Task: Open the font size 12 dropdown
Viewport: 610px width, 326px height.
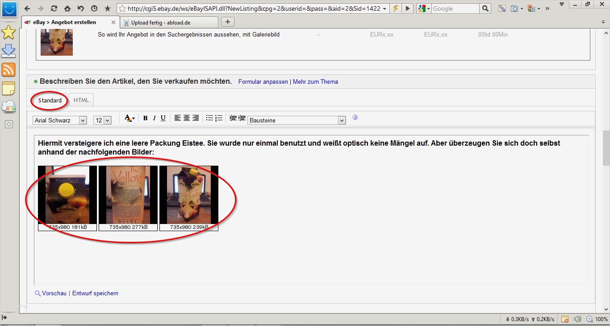Action: coord(102,120)
